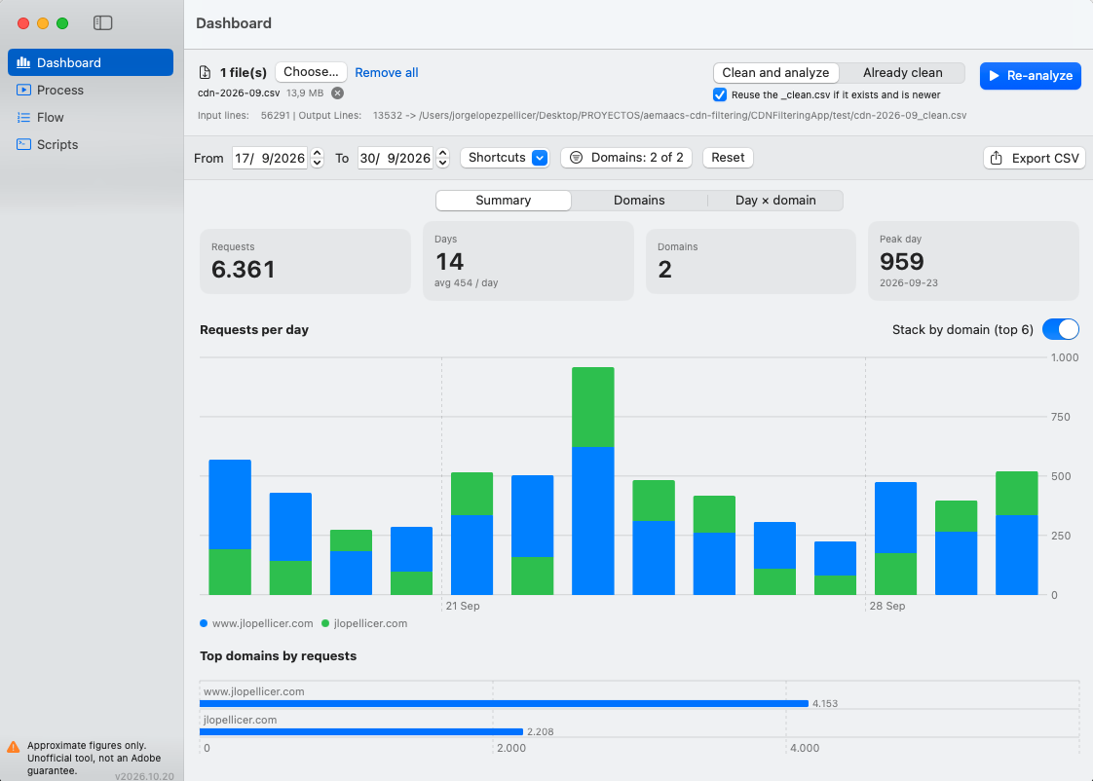The image size is (1093, 781).
Task: Click the From date field
Action: coord(270,158)
